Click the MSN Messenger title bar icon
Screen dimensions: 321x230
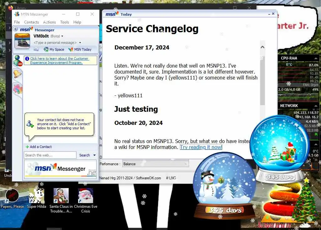click(17, 14)
